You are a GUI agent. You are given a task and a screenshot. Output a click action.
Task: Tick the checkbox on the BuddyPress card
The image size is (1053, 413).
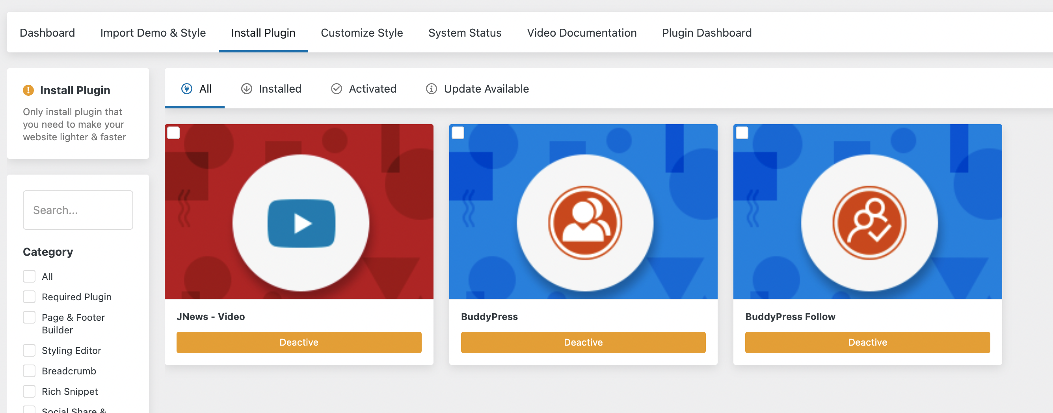(x=458, y=133)
